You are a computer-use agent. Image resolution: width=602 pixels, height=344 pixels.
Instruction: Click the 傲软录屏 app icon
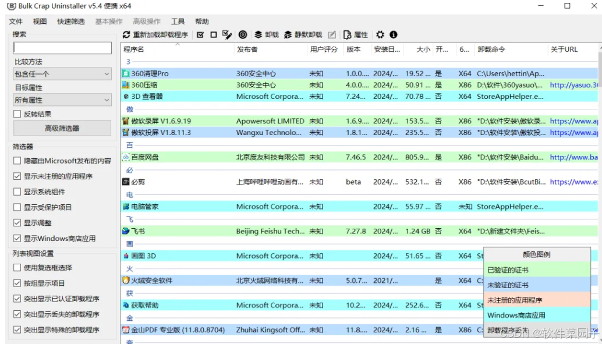(126, 121)
